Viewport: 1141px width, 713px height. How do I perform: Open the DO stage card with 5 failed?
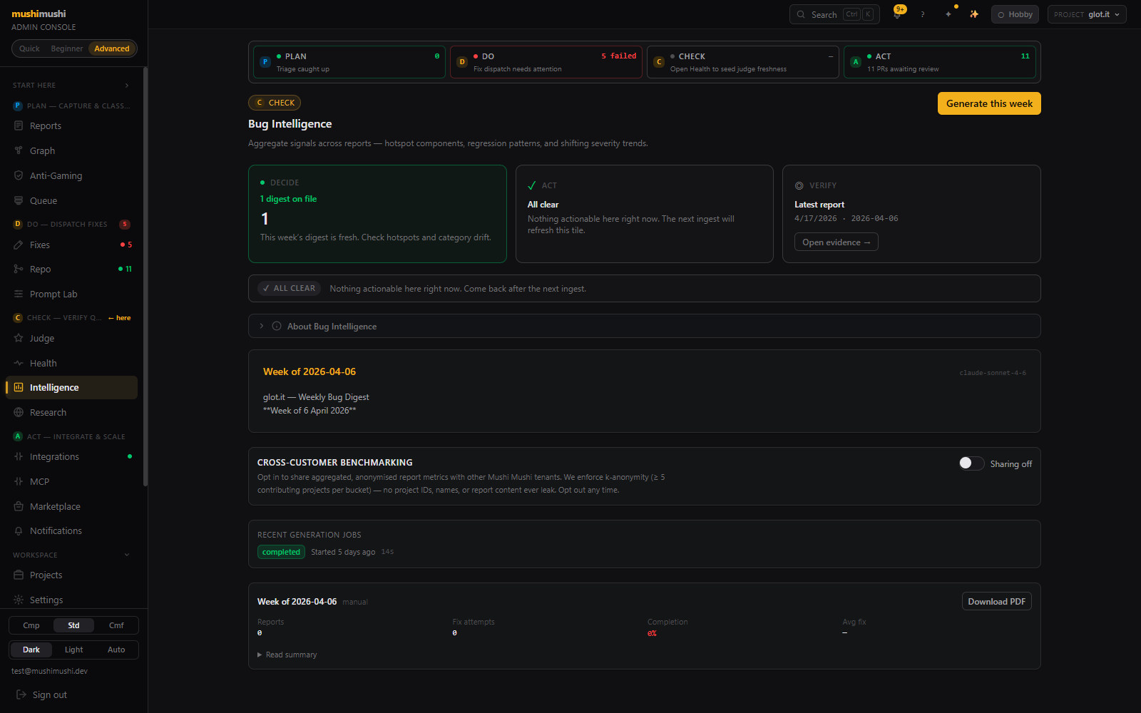coord(546,62)
